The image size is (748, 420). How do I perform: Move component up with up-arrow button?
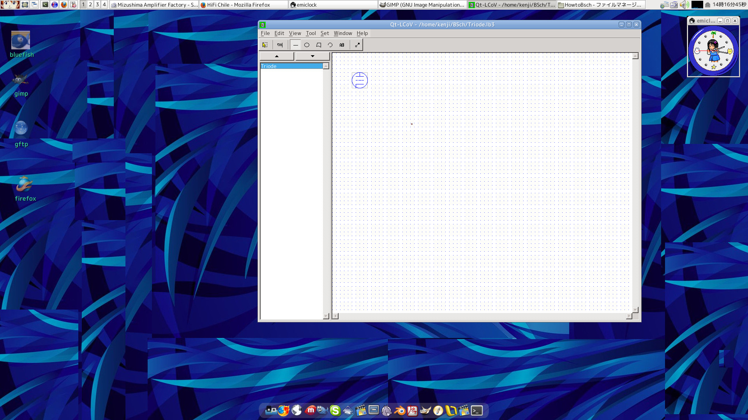tap(277, 56)
